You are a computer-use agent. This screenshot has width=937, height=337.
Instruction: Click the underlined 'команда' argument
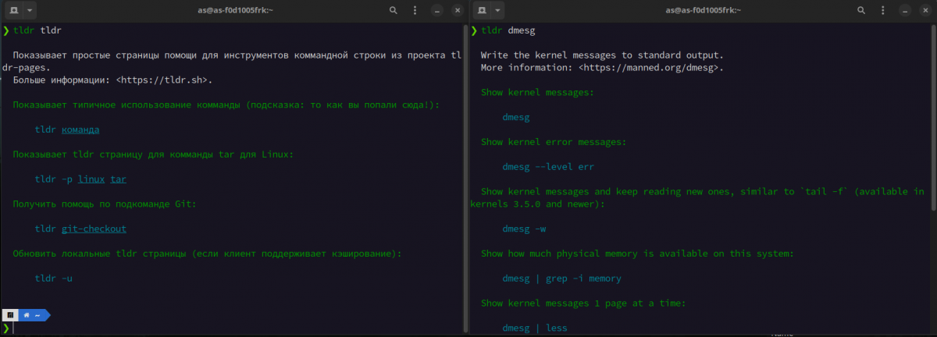80,129
